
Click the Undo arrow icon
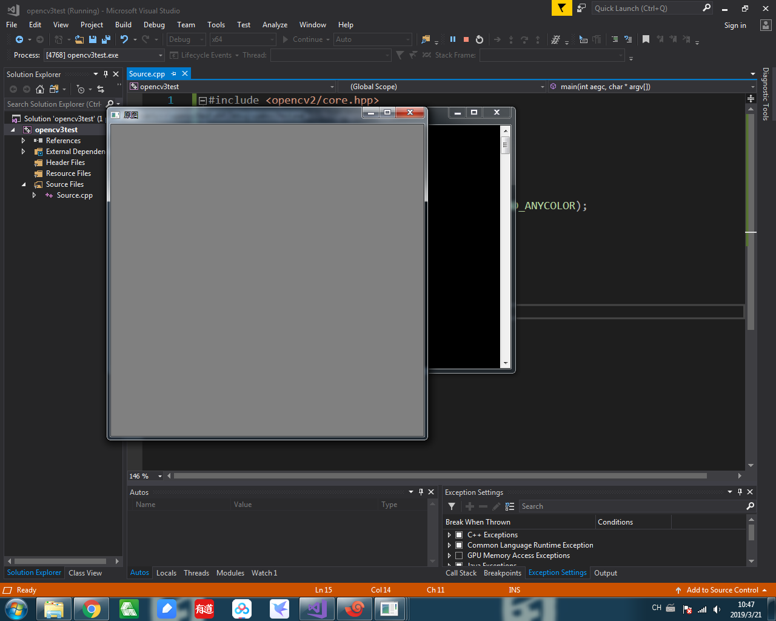tap(124, 39)
